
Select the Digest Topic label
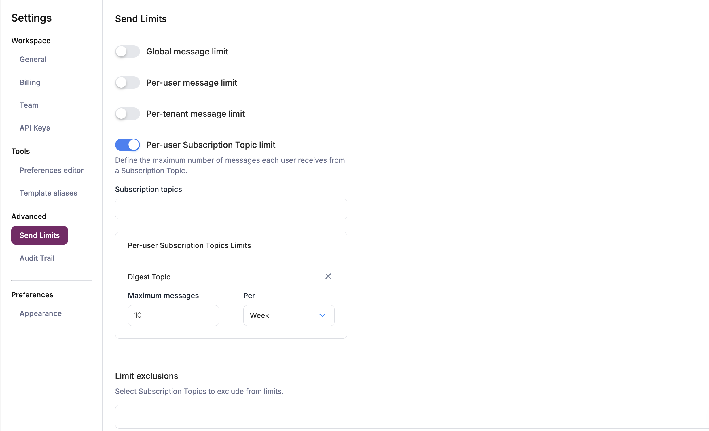pyautogui.click(x=149, y=277)
